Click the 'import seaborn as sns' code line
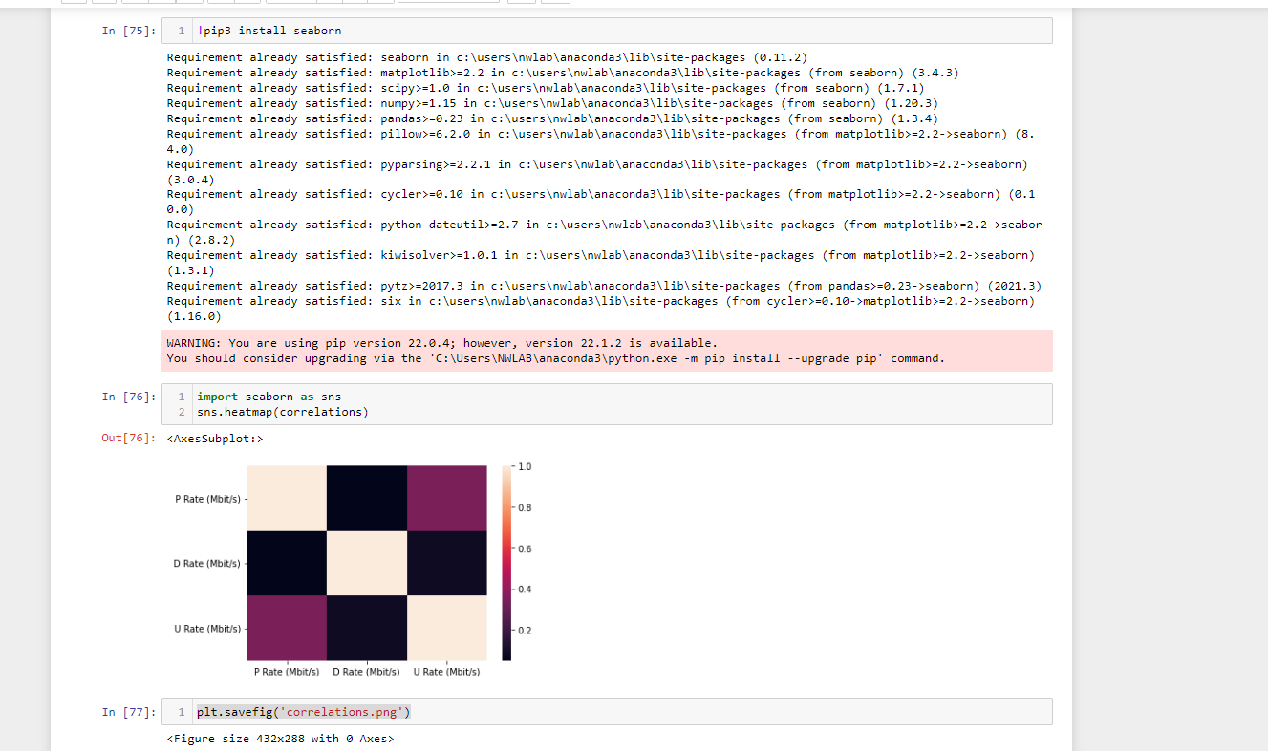The width and height of the screenshot is (1268, 751). click(269, 397)
